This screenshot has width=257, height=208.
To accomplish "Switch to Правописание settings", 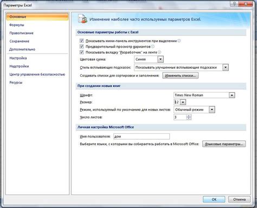I will click(21, 33).
